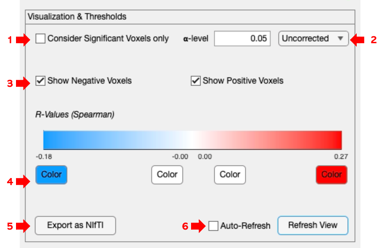Viewport: 384px width, 248px height.
Task: Uncheck Show Negative Voxels
Action: (41, 81)
